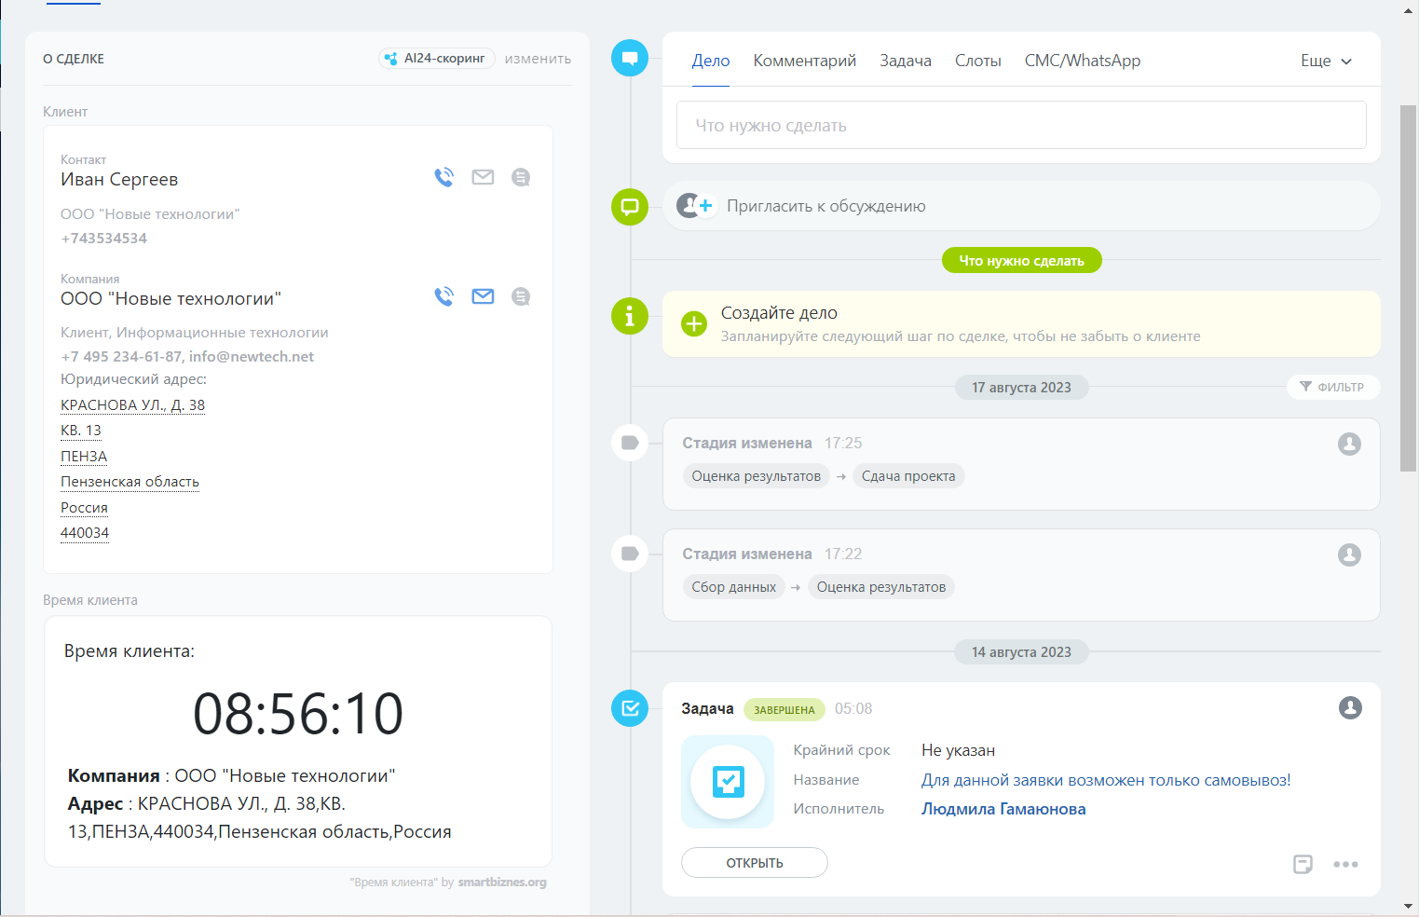Click the green plus icon beside Создайте дело
This screenshot has height=917, width=1419.
[694, 323]
